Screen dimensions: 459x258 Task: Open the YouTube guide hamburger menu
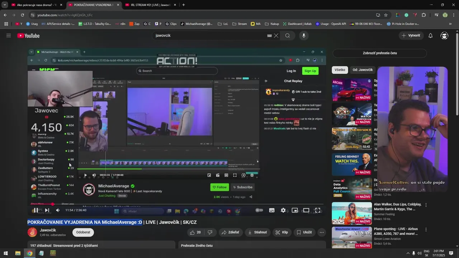point(9,35)
